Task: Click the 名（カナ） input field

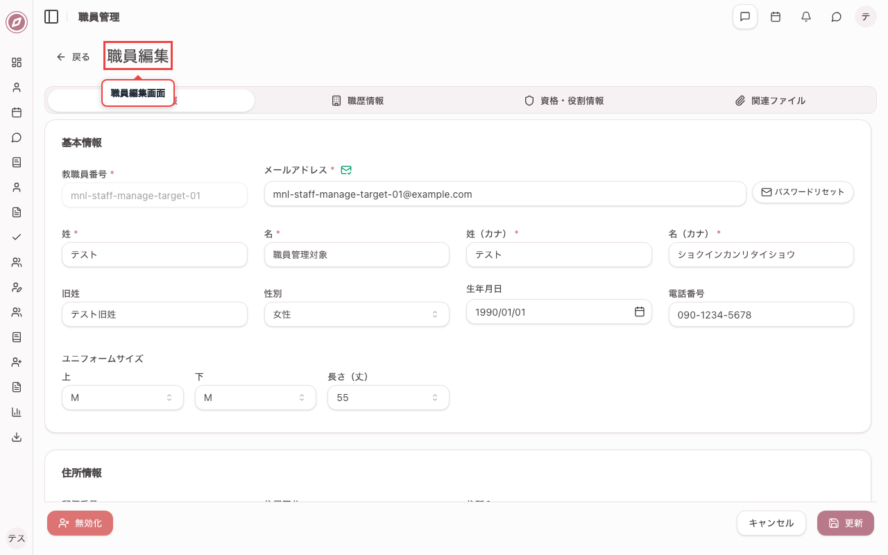Action: (x=761, y=255)
